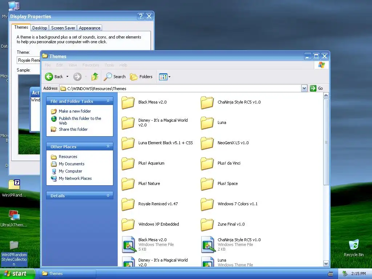The height and width of the screenshot is (279, 372).
Task: Click the scroll up arrow in Themes window
Action: [x=326, y=96]
